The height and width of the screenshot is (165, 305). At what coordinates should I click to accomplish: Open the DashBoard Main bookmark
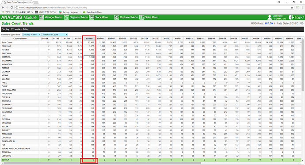[92, 12]
